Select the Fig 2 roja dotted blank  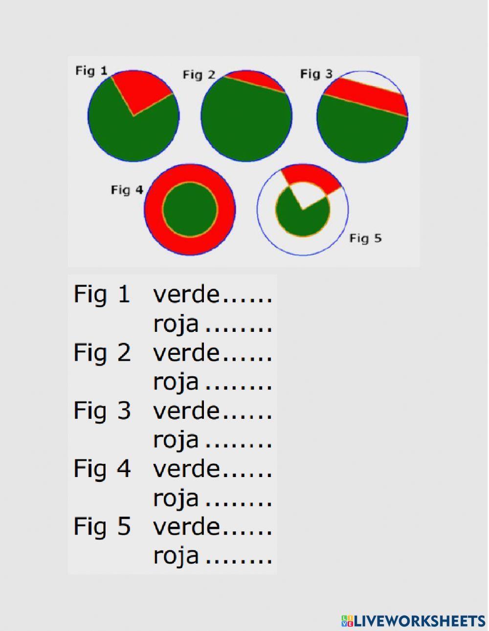coord(238,383)
